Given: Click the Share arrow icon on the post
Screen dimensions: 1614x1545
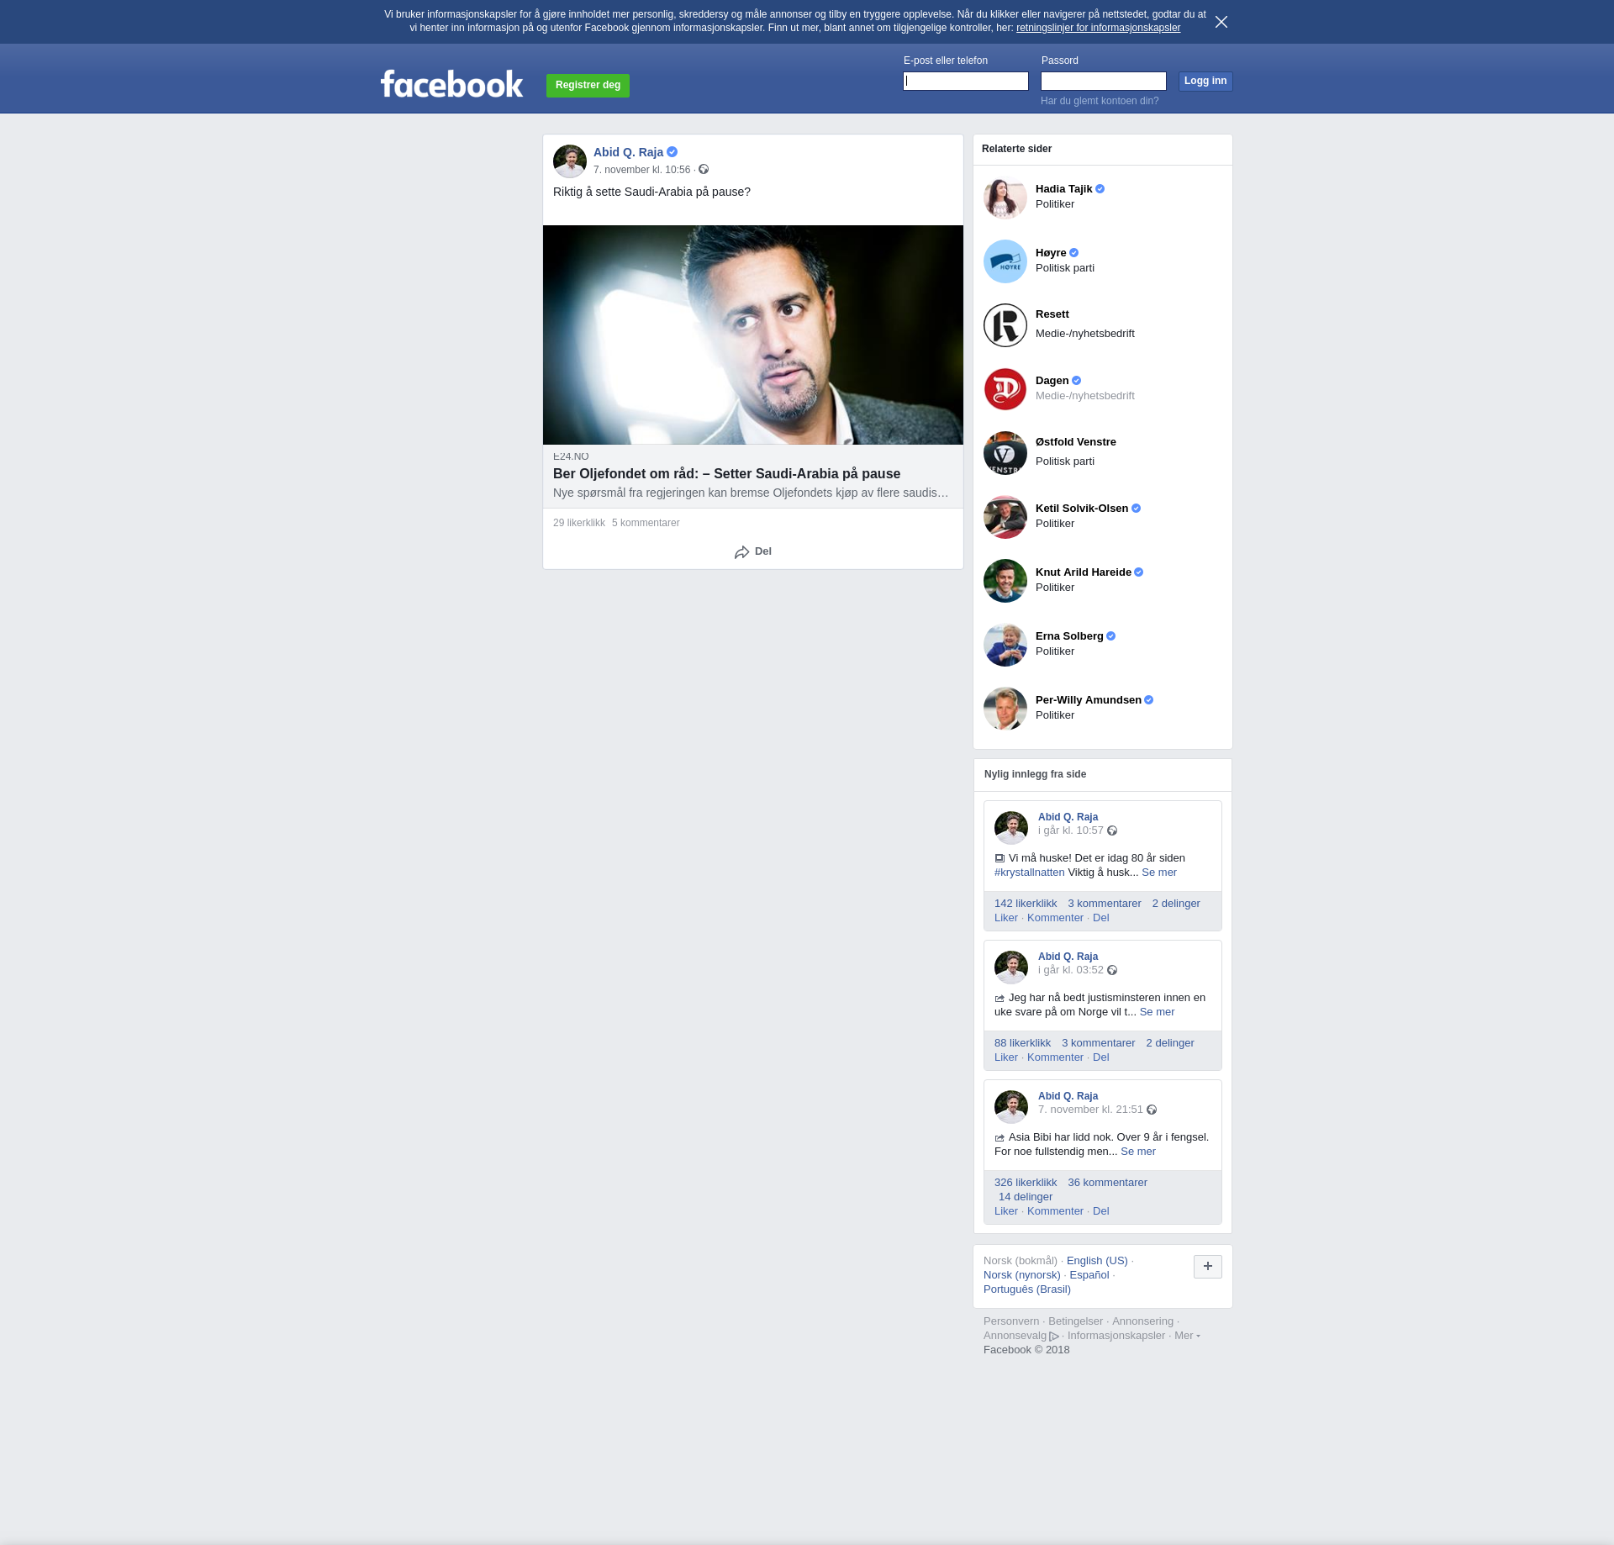Looking at the screenshot, I should [x=741, y=552].
